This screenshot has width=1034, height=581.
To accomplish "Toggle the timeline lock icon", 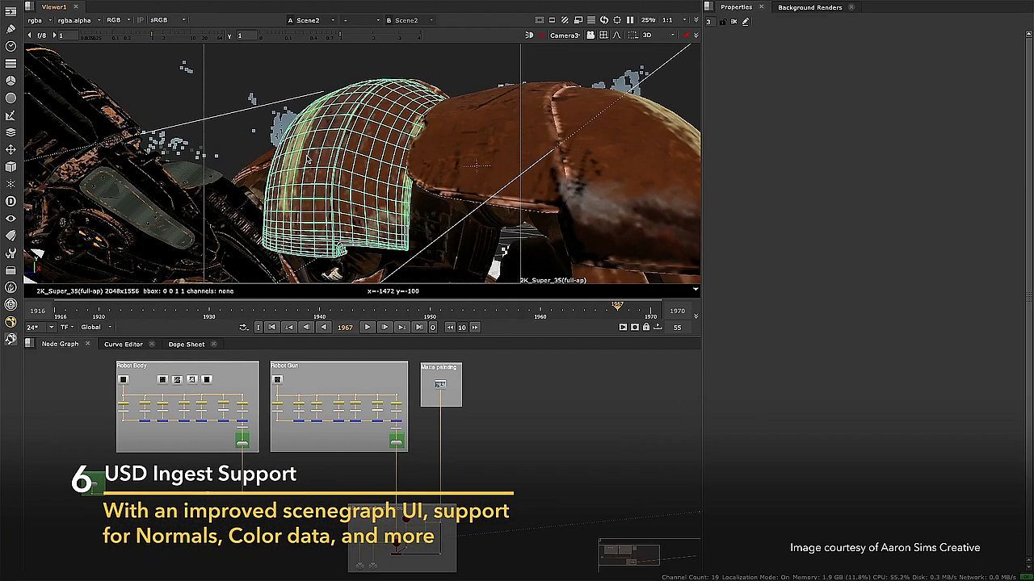I will pyautogui.click(x=646, y=327).
